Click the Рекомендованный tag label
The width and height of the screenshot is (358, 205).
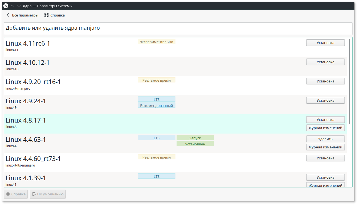[x=156, y=106]
